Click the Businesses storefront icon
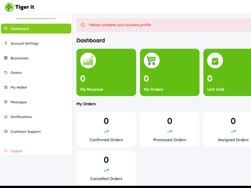 pyautogui.click(x=6, y=58)
